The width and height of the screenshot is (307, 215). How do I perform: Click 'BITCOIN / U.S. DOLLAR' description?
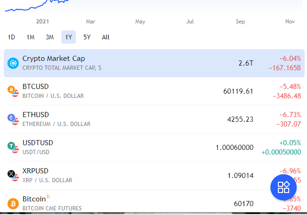pos(53,96)
